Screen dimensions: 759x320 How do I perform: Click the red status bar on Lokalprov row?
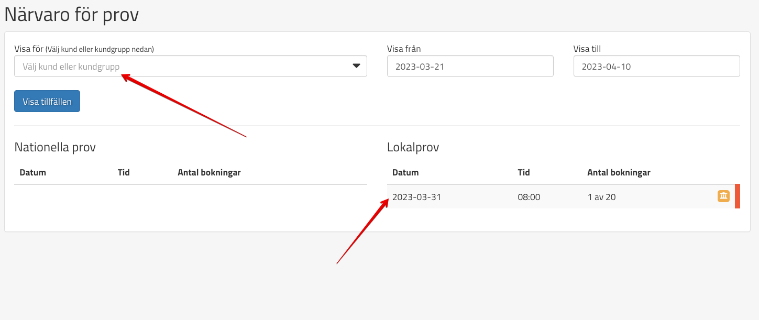point(738,196)
